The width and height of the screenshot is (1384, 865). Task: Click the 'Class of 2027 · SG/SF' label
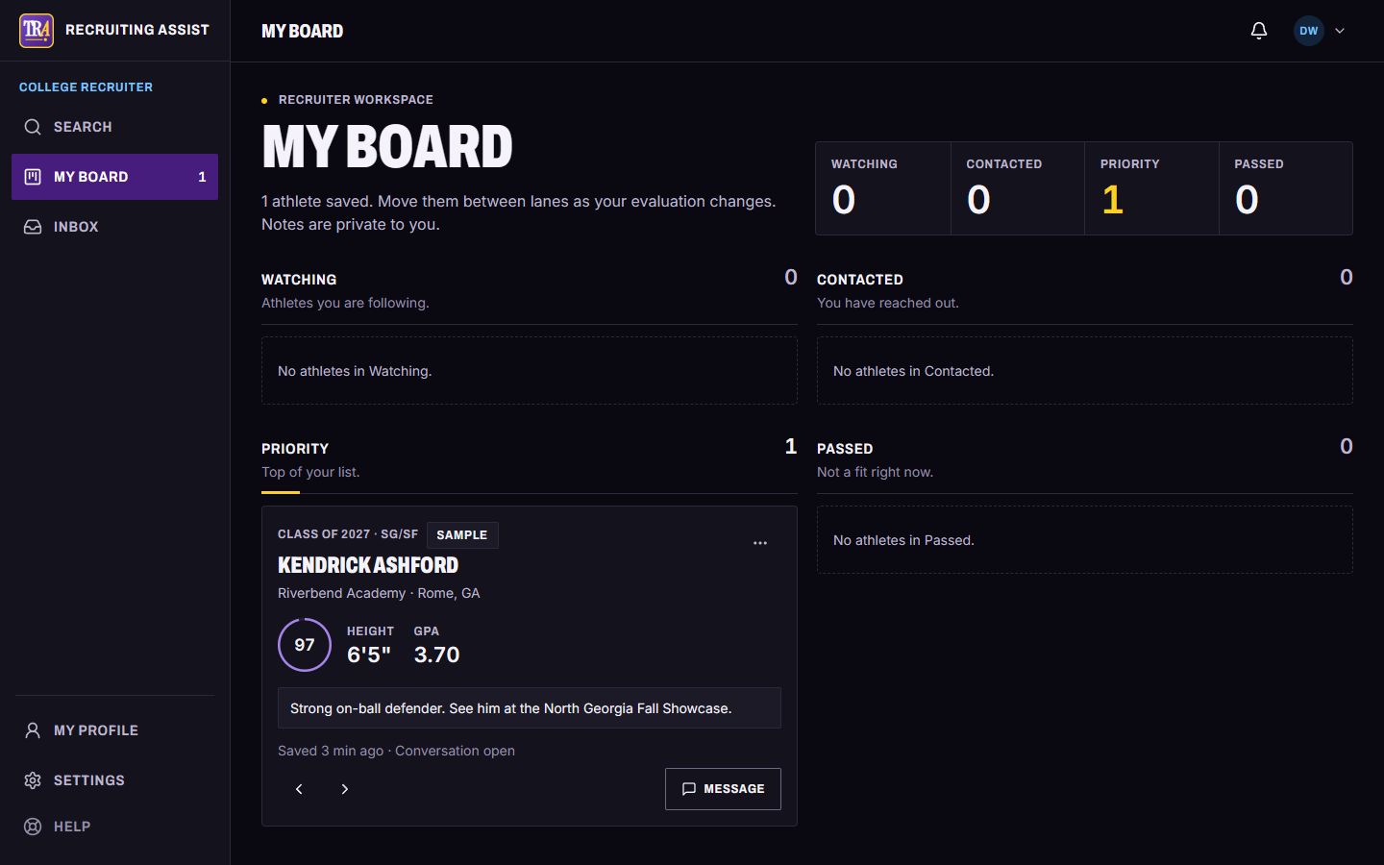[348, 534]
